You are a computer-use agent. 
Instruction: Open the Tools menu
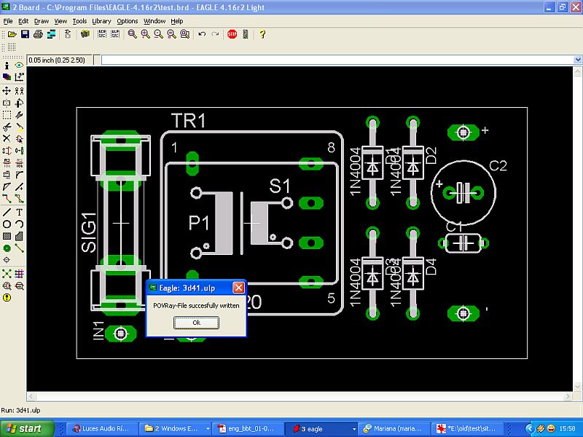(79, 21)
